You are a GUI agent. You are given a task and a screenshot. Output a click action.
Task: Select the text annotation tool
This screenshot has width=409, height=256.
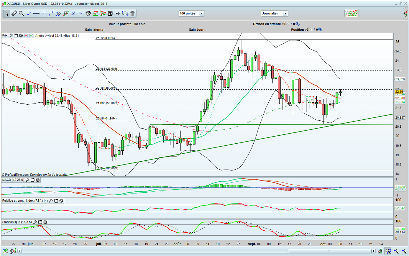110,13
